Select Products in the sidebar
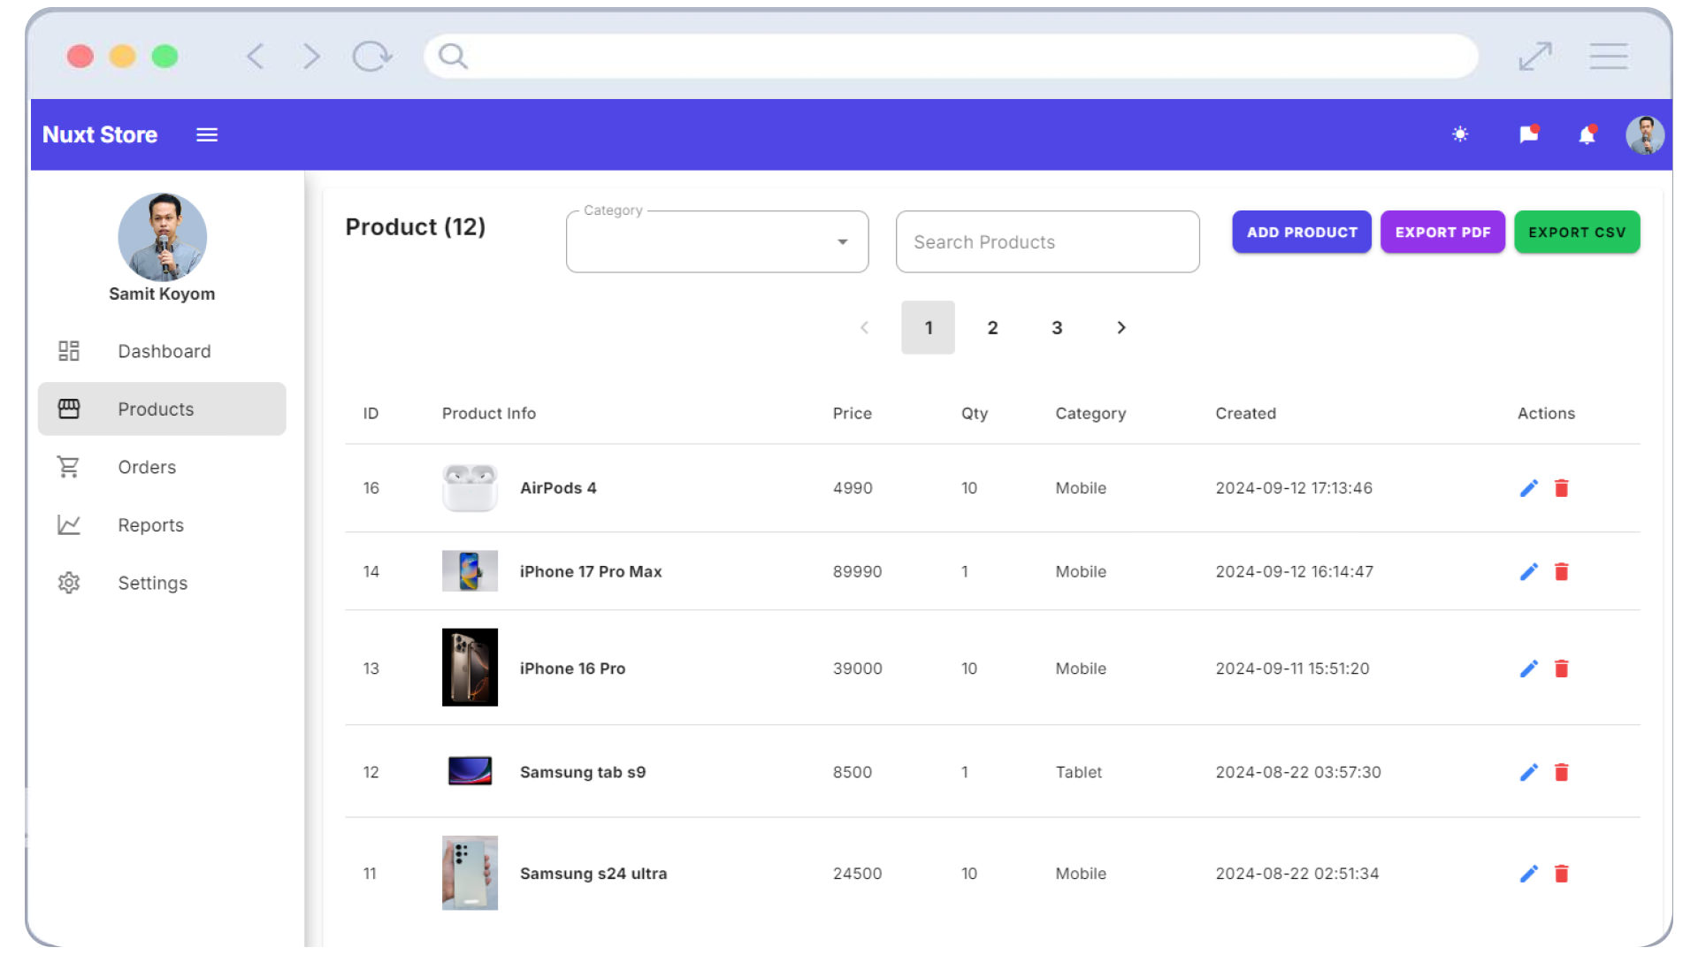 (162, 409)
